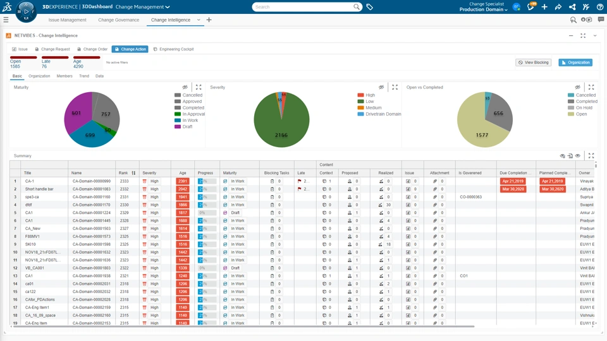Expand the NETVIBES widget to fullscreen

(583, 35)
